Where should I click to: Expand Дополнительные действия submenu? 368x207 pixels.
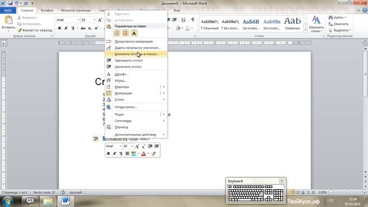click(x=136, y=135)
